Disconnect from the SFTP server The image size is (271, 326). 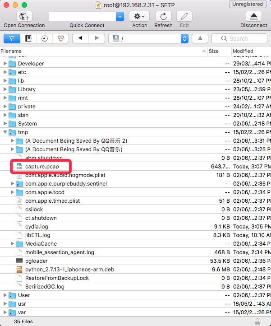pos(253,17)
